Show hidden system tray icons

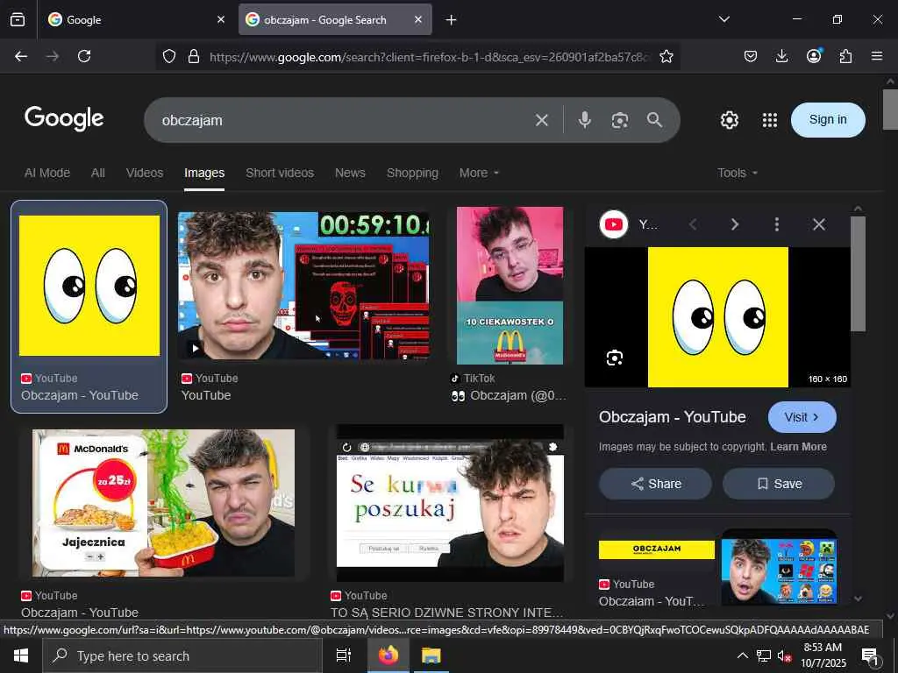742,655
